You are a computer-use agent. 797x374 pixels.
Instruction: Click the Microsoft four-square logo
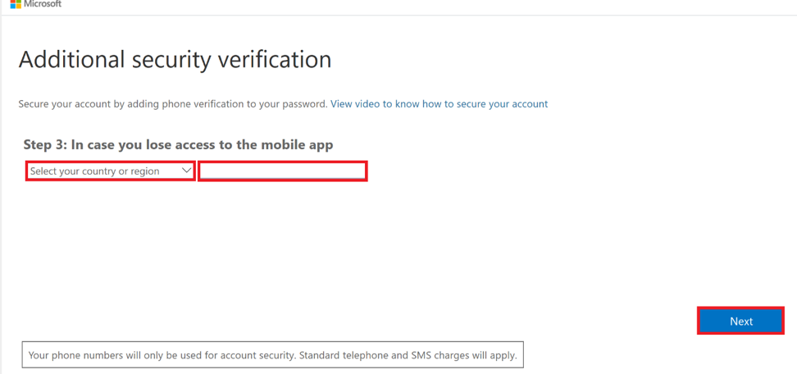(x=15, y=3)
